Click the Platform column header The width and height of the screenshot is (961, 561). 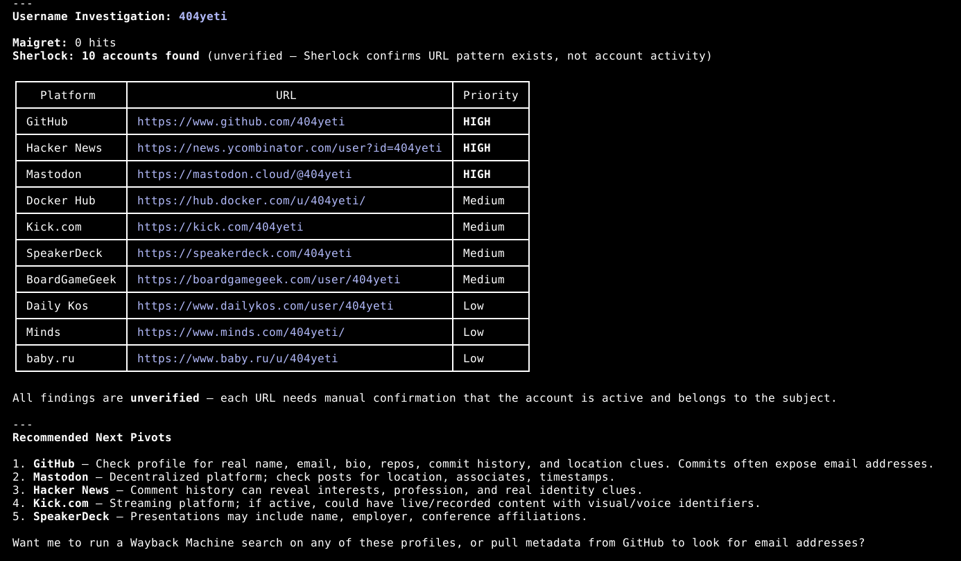[x=68, y=95]
